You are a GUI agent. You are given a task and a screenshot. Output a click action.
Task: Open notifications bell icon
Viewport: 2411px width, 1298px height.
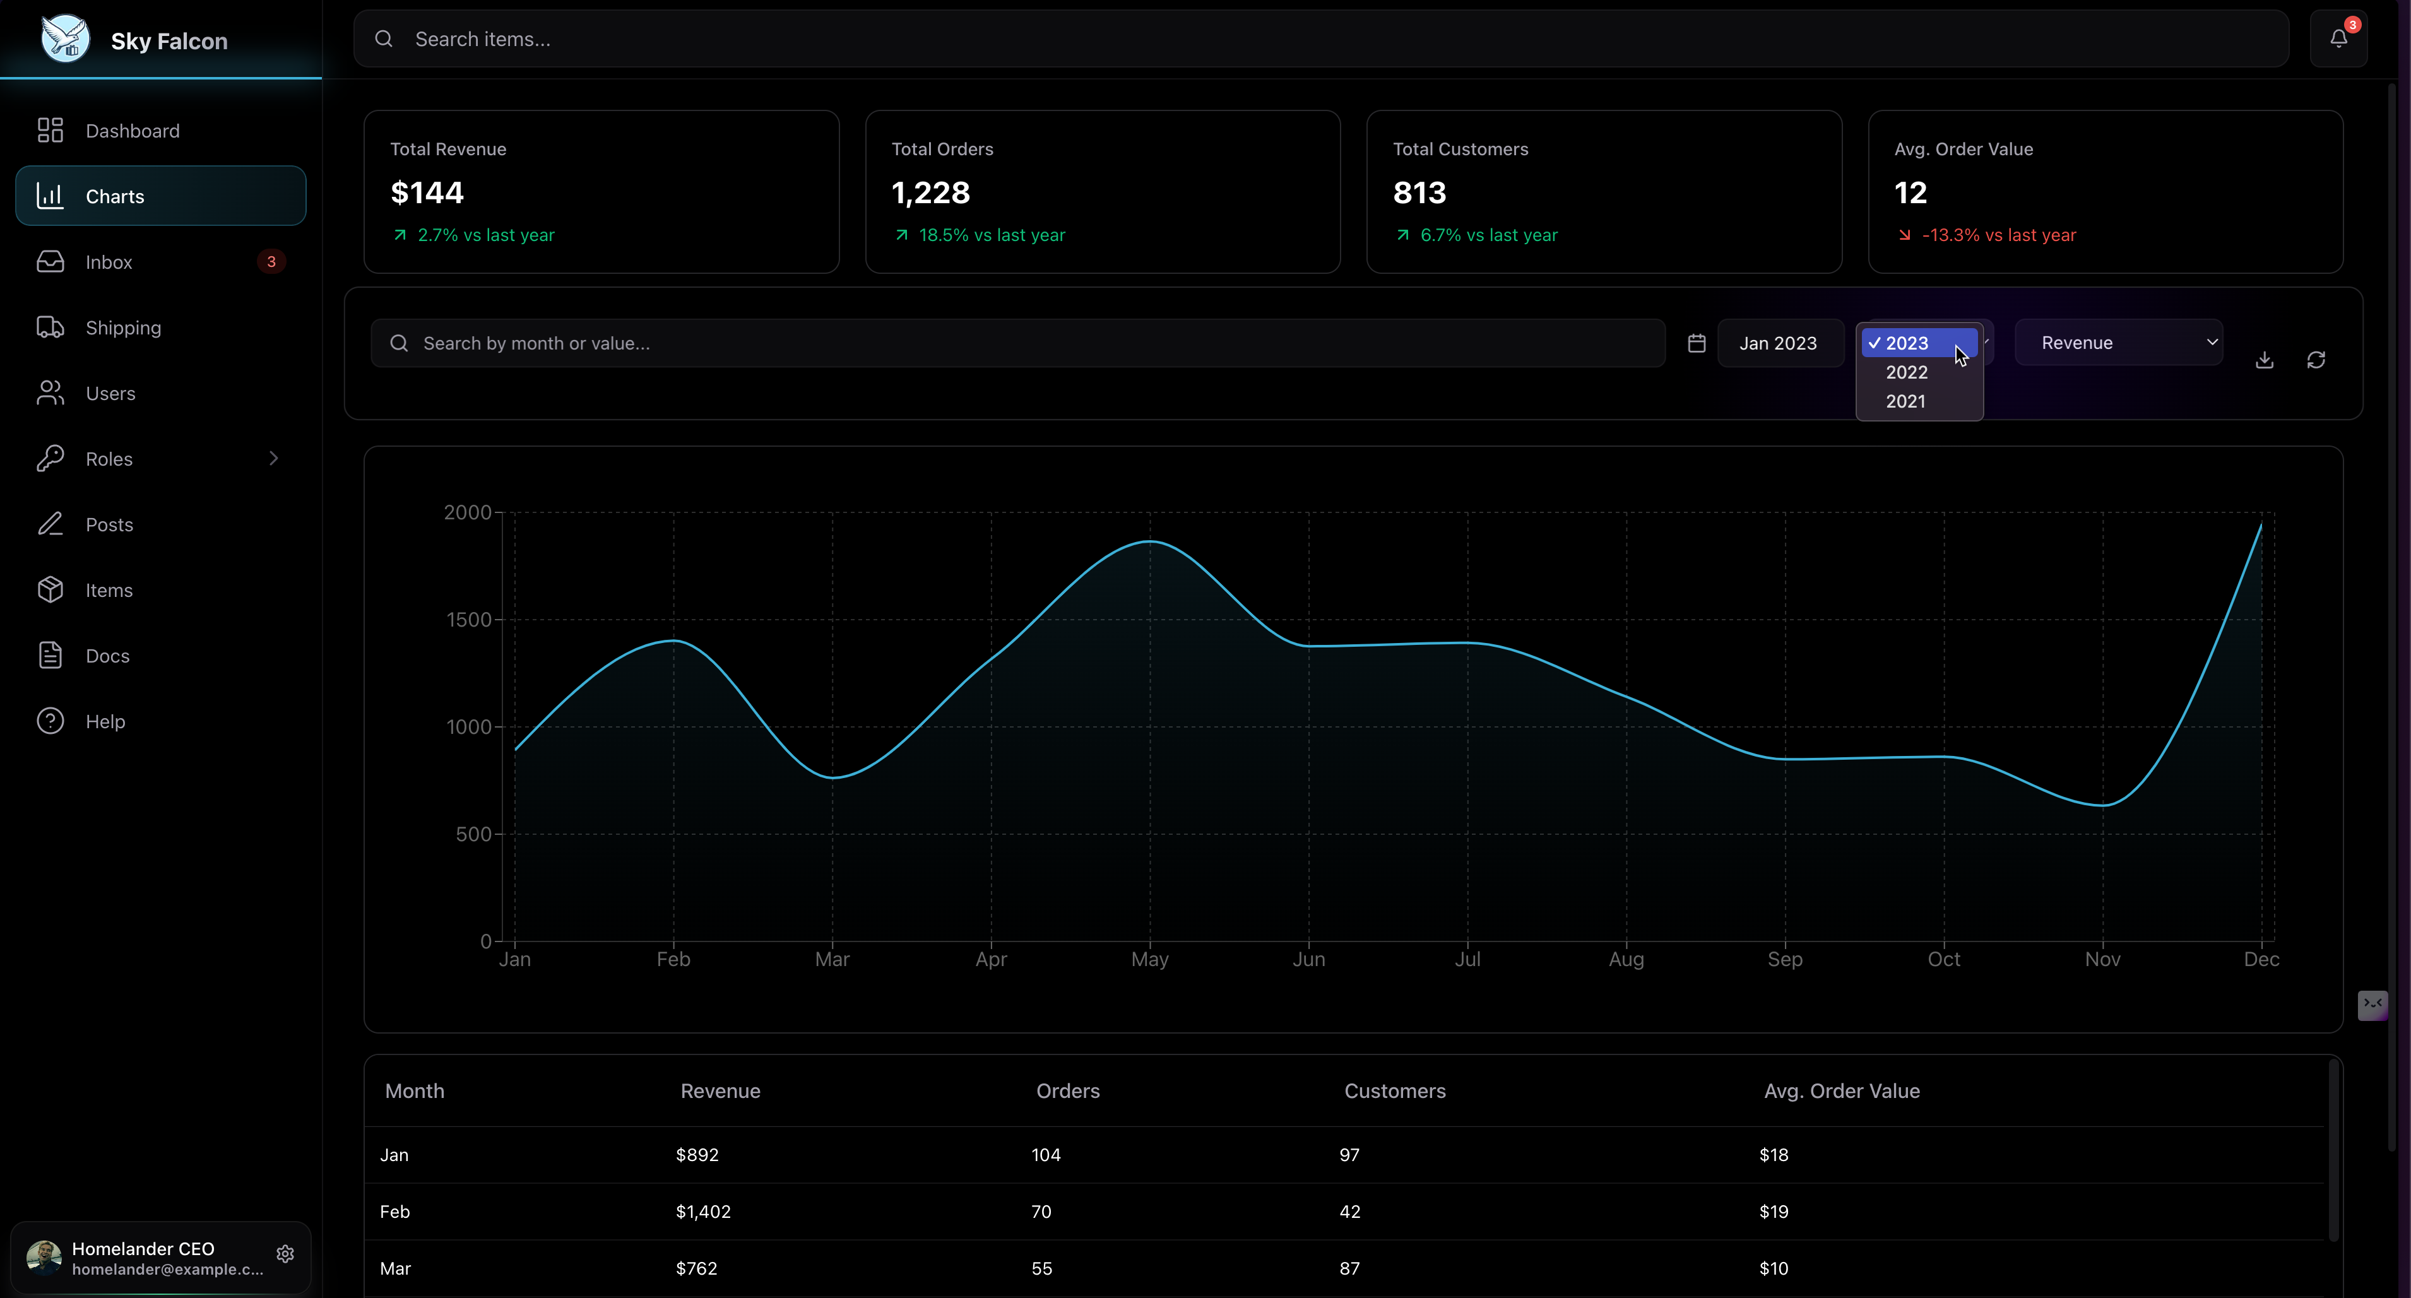click(2338, 38)
